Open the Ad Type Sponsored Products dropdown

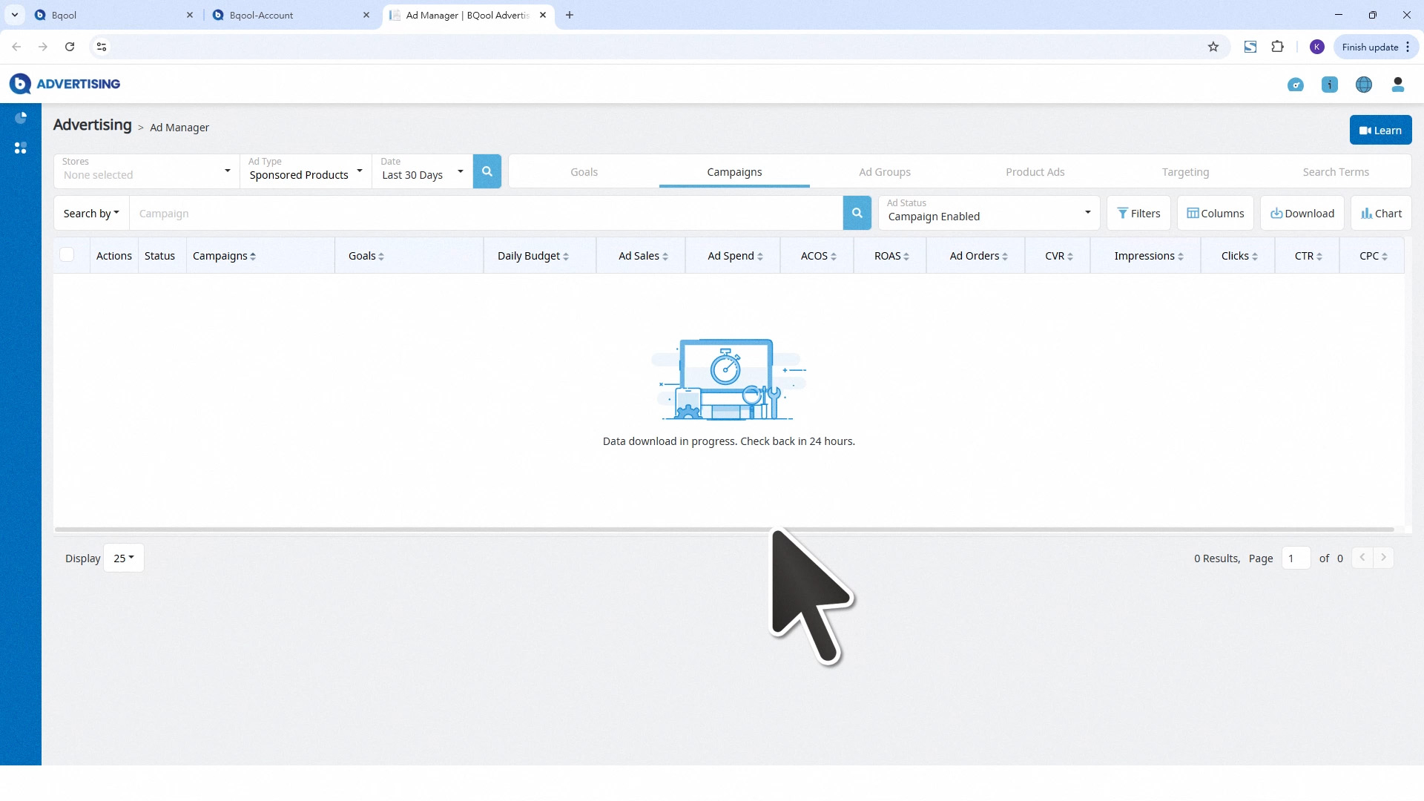[306, 171]
